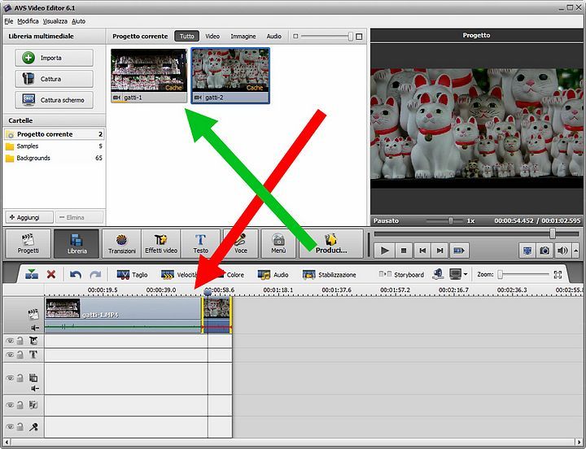Redo the last undone action

[x=95, y=275]
